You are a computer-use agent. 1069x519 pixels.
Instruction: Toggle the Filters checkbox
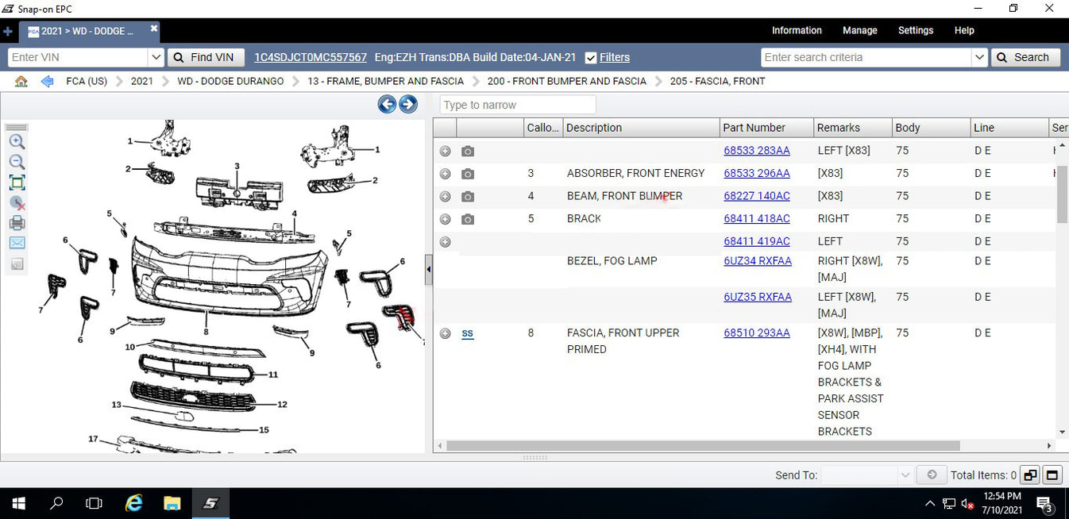point(591,57)
